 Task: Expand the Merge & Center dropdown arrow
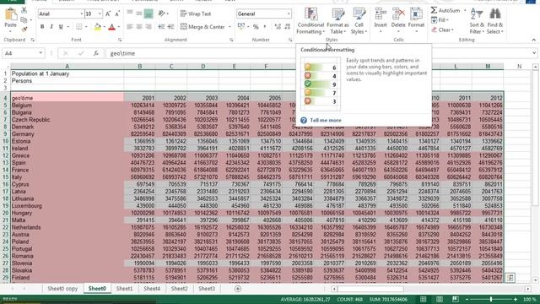229,26
